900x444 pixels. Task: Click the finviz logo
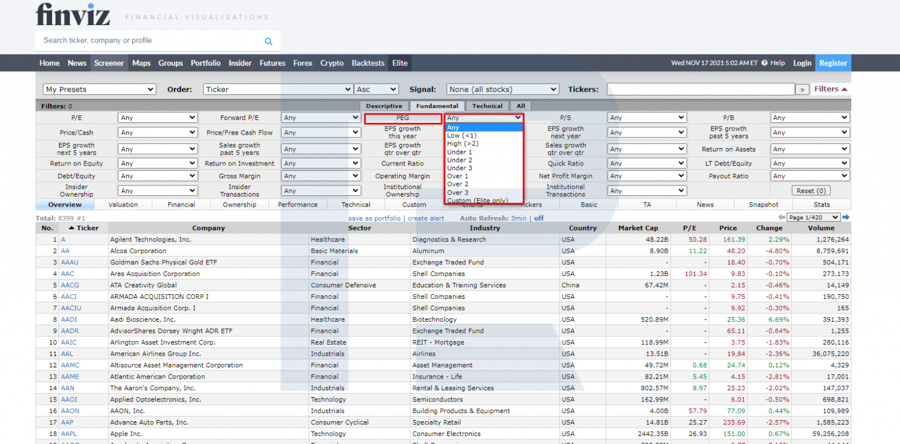73,14
